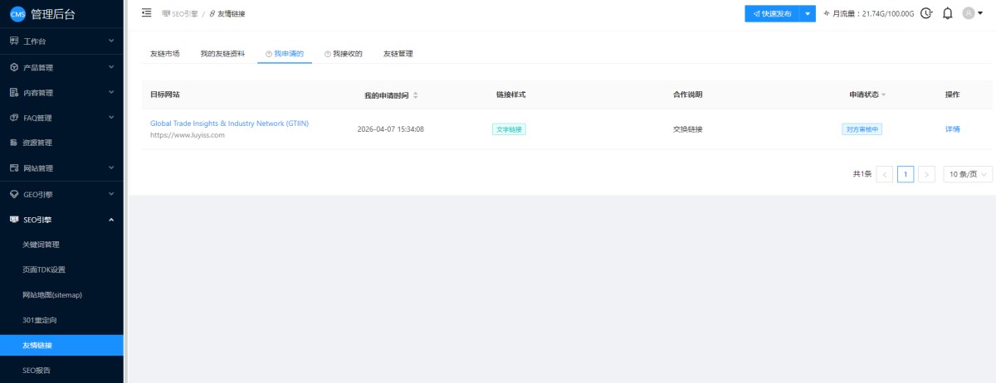Open the user avatar menu
This screenshot has width=996, height=383.
[972, 13]
